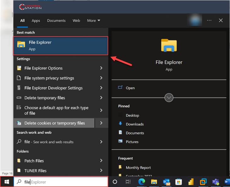Viewport: 230px width, 187px height.
Task: Select the Web search tab
Action: tap(76, 21)
